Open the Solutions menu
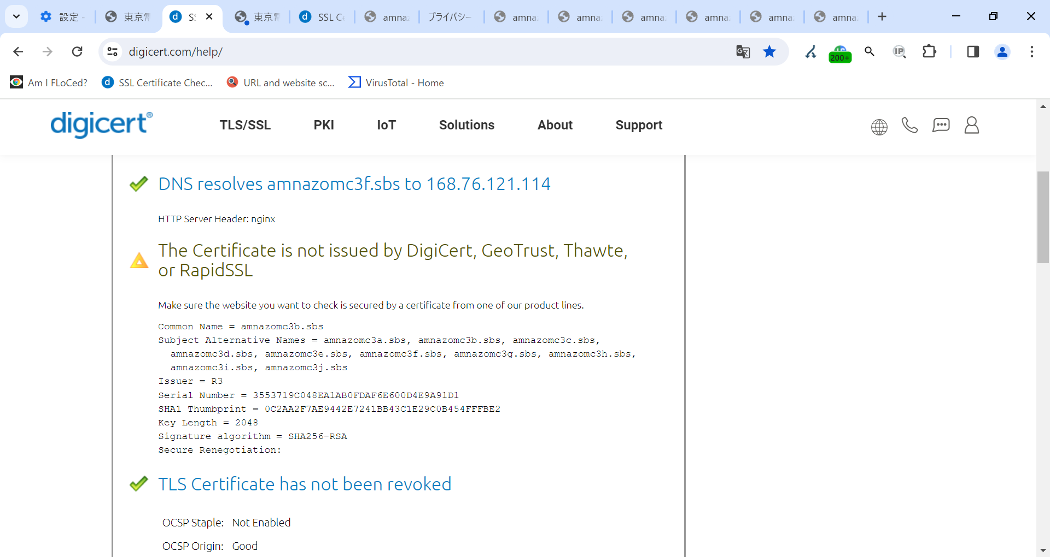Screen dimensions: 1050x557 (x=466, y=125)
